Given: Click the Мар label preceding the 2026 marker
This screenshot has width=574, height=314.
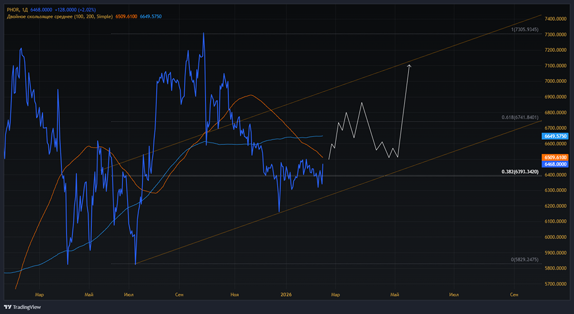Looking at the screenshot, I should pyautogui.click(x=39, y=294).
